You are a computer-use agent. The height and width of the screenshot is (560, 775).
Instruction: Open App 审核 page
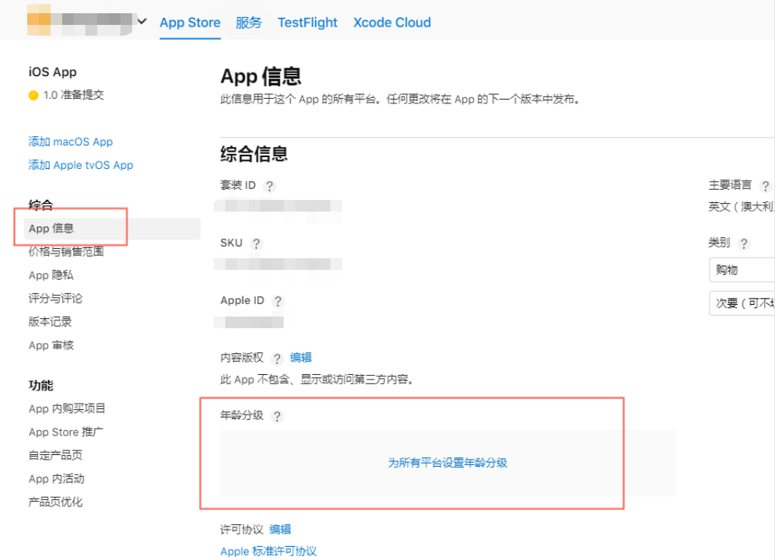pyautogui.click(x=51, y=345)
